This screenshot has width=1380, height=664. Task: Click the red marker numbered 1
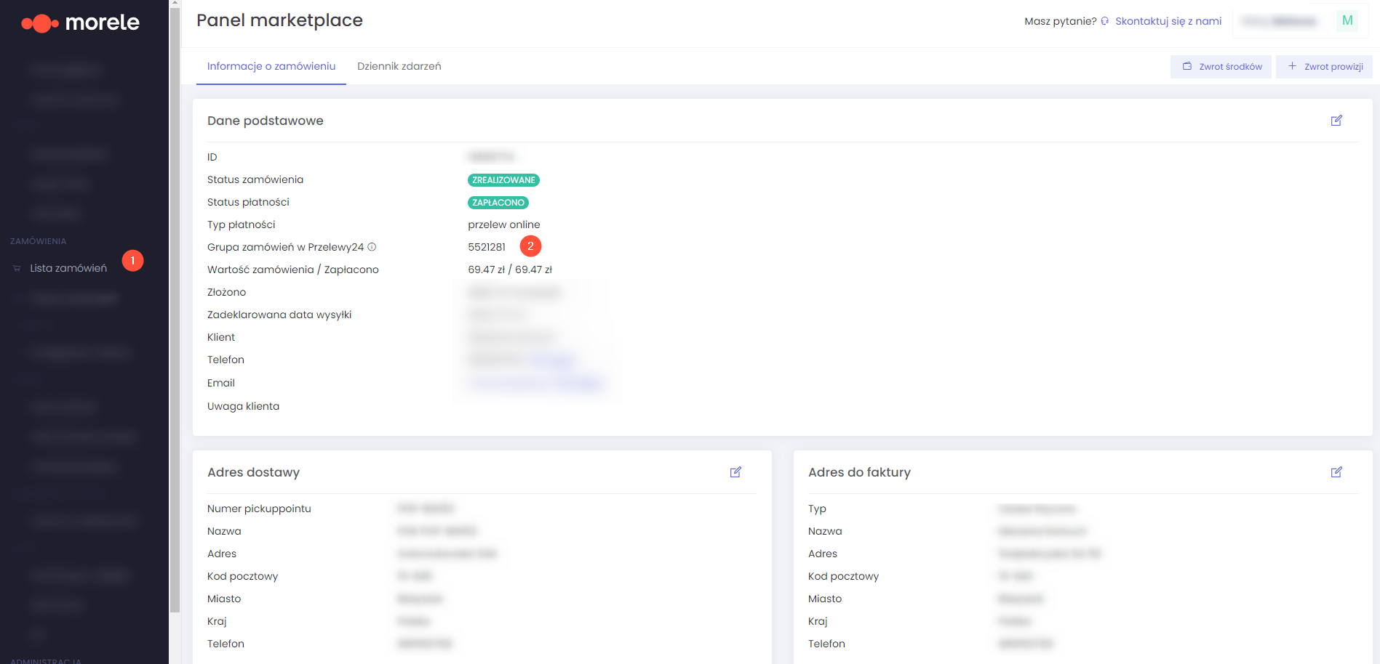tap(132, 260)
